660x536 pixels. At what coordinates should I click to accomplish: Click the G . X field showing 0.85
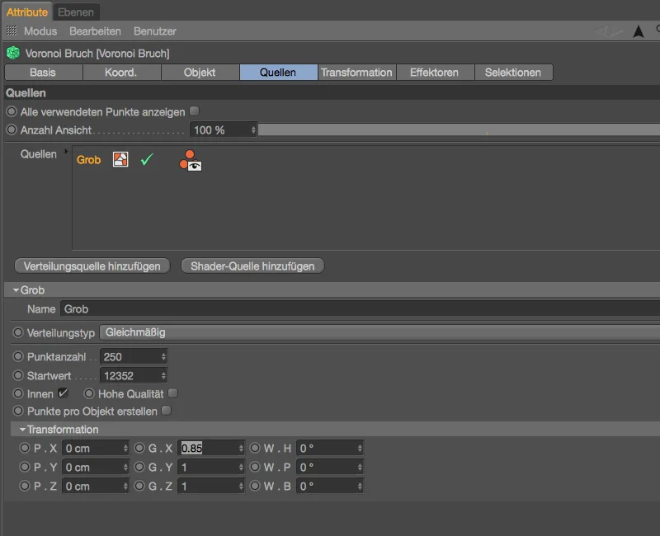[x=208, y=448]
